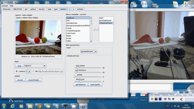The image size is (194, 109).
Task: Open the camera index dropdown
Action: pyautogui.click(x=29, y=71)
